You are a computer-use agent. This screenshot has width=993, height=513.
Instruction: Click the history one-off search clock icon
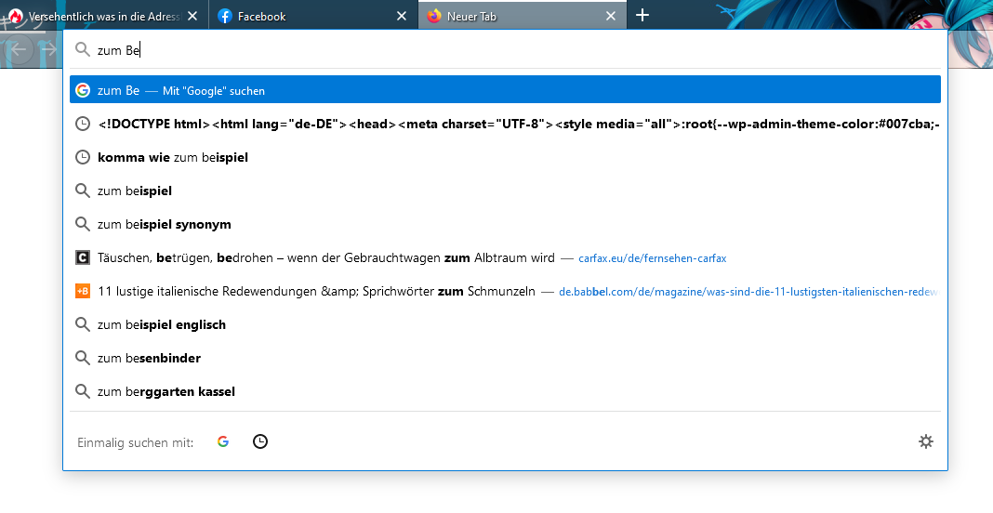pyautogui.click(x=260, y=441)
